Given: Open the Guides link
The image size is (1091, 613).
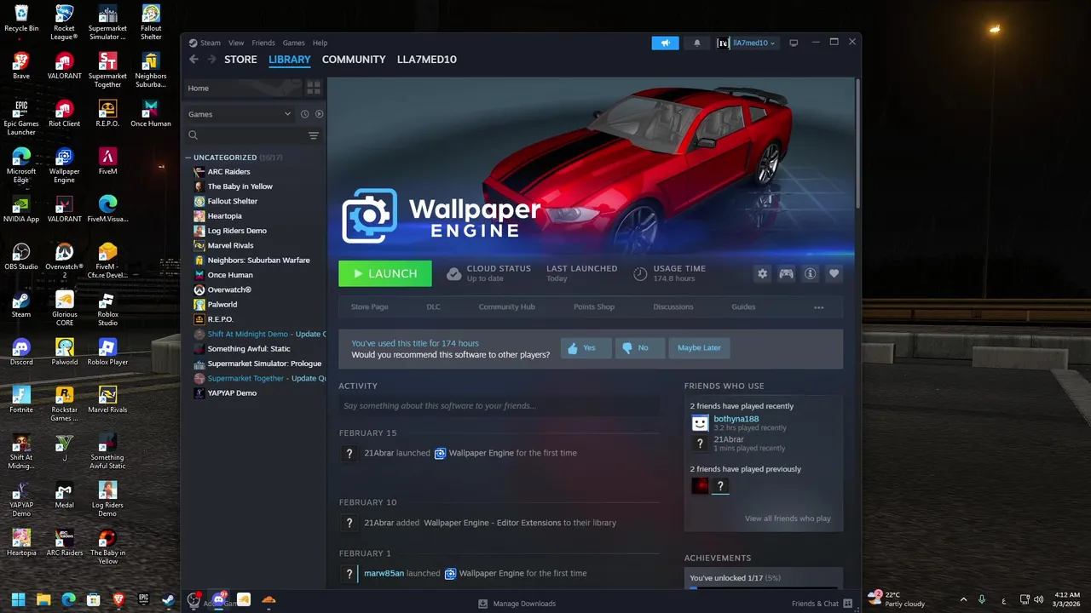Looking at the screenshot, I should point(743,307).
